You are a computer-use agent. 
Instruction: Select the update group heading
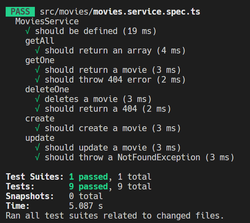coord(40,138)
